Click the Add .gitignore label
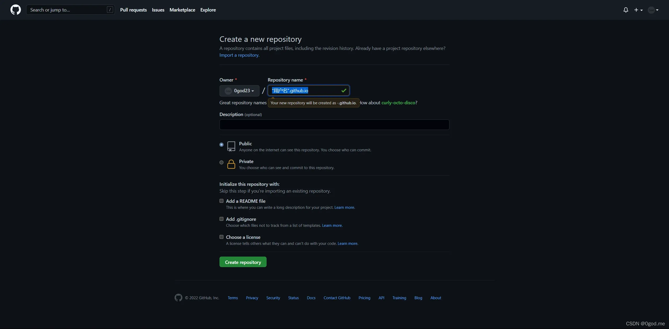Image resolution: width=669 pixels, height=329 pixels. pyautogui.click(x=241, y=219)
